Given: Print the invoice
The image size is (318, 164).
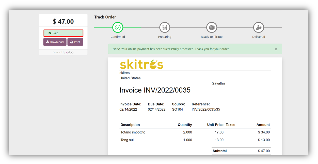Looking at the screenshot, I should pos(75,42).
